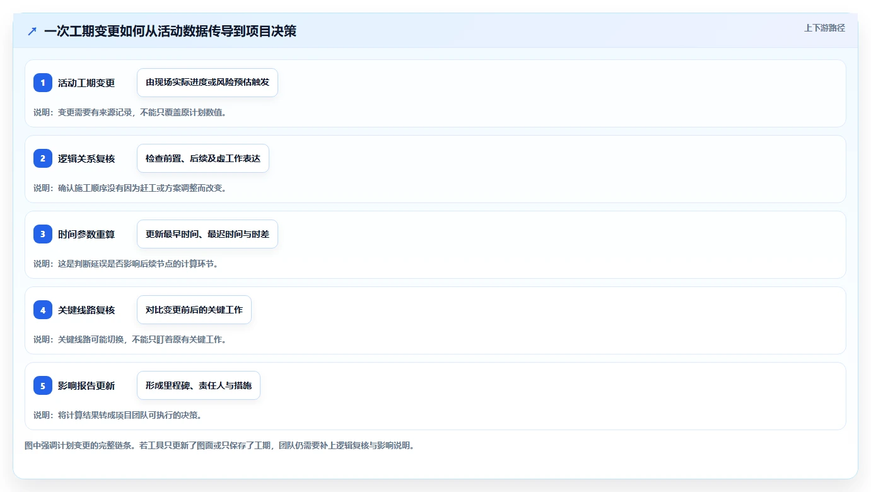Viewport: 871px width, 492px height.
Task: Click the title 一次工期变更如何从活动数据传导到项目决策
Action: 170,31
